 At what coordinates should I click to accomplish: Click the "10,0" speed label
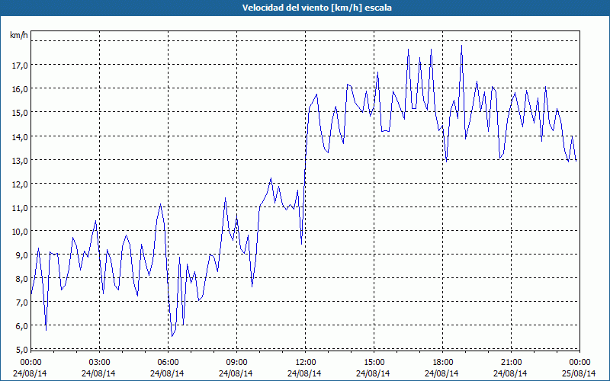tap(20, 232)
